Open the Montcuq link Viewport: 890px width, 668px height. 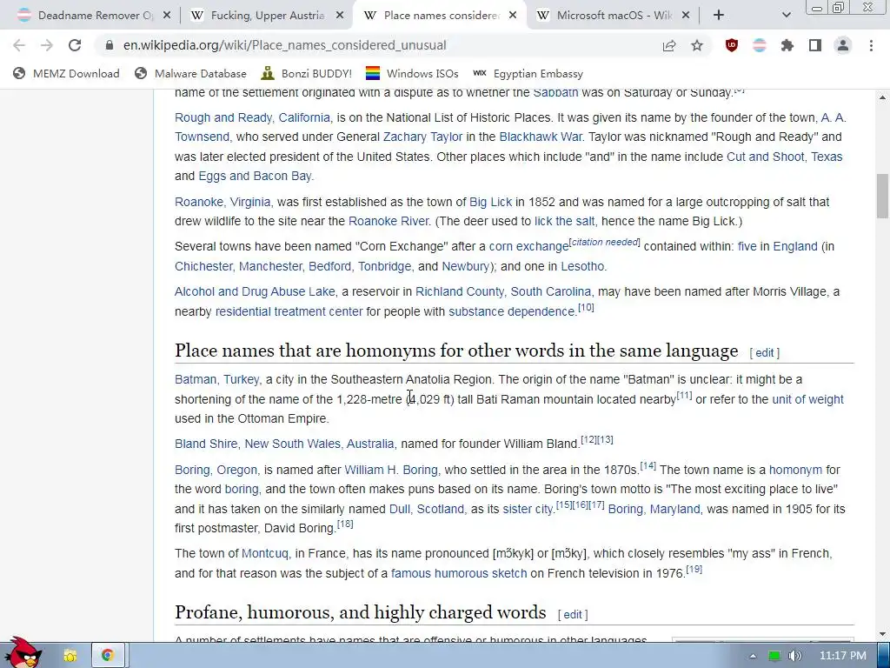tap(265, 554)
